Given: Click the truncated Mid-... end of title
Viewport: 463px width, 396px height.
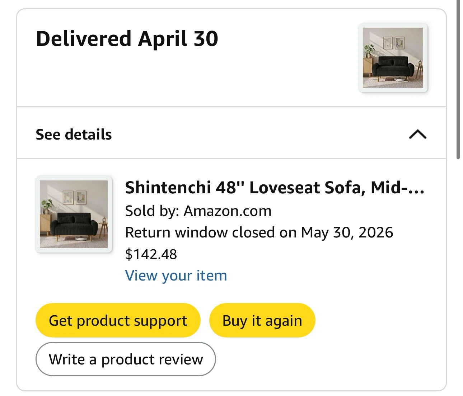Looking at the screenshot, I should (x=398, y=187).
